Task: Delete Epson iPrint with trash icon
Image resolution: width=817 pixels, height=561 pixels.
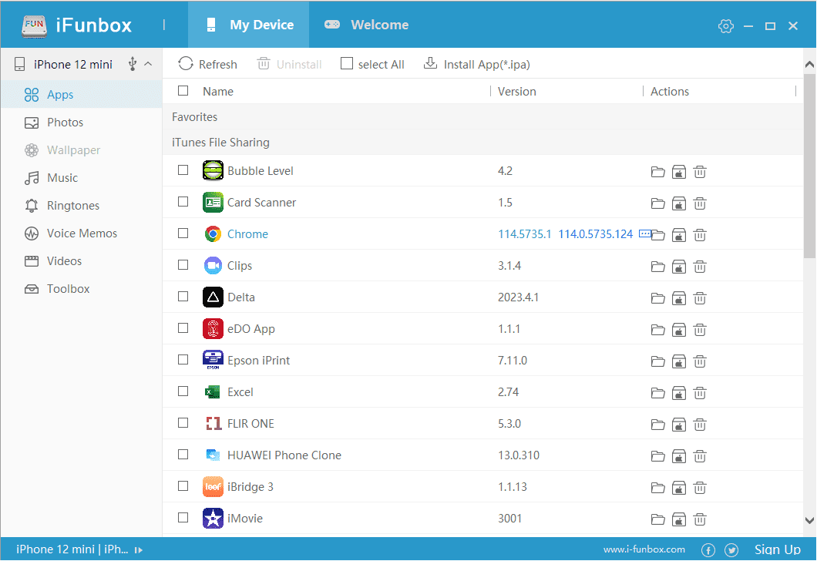Action: click(700, 361)
